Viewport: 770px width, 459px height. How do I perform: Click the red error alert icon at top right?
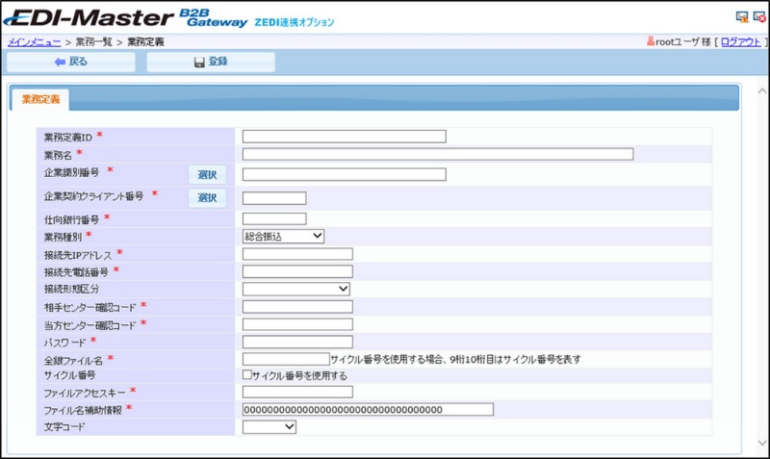pos(758,16)
